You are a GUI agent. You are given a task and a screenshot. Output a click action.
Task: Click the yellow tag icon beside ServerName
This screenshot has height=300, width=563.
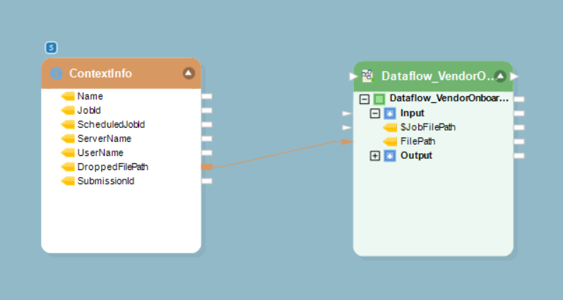coord(68,138)
